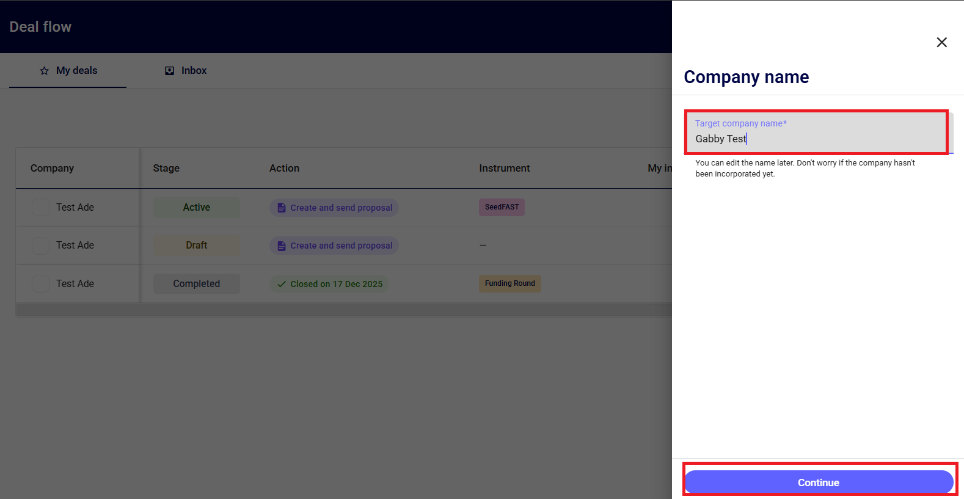
Task: Tick the circle checkbox in the Draft row
Action: [40, 246]
